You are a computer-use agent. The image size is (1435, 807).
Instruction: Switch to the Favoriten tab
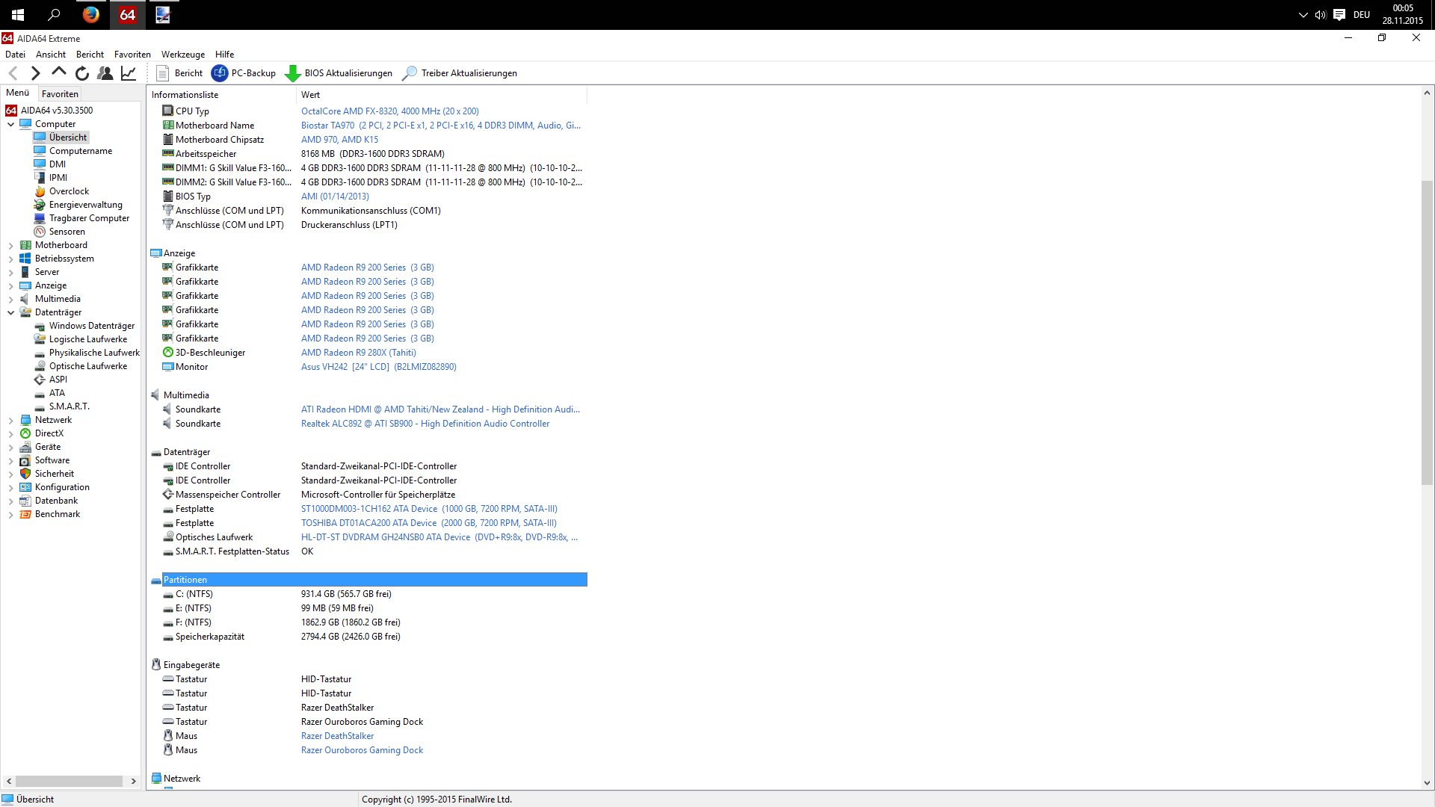coord(60,94)
